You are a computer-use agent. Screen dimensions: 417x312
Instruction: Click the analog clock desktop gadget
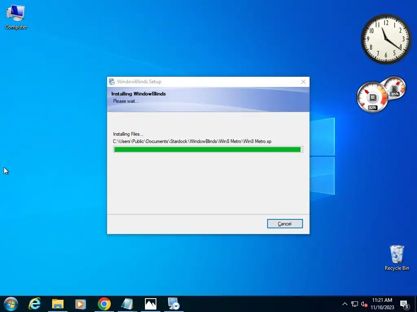coord(386,39)
